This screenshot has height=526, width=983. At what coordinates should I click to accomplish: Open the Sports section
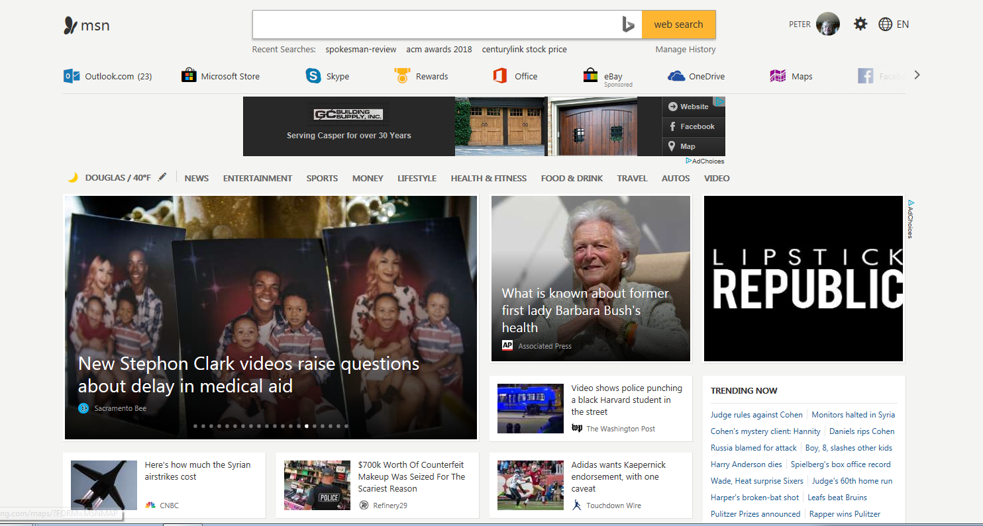[322, 178]
